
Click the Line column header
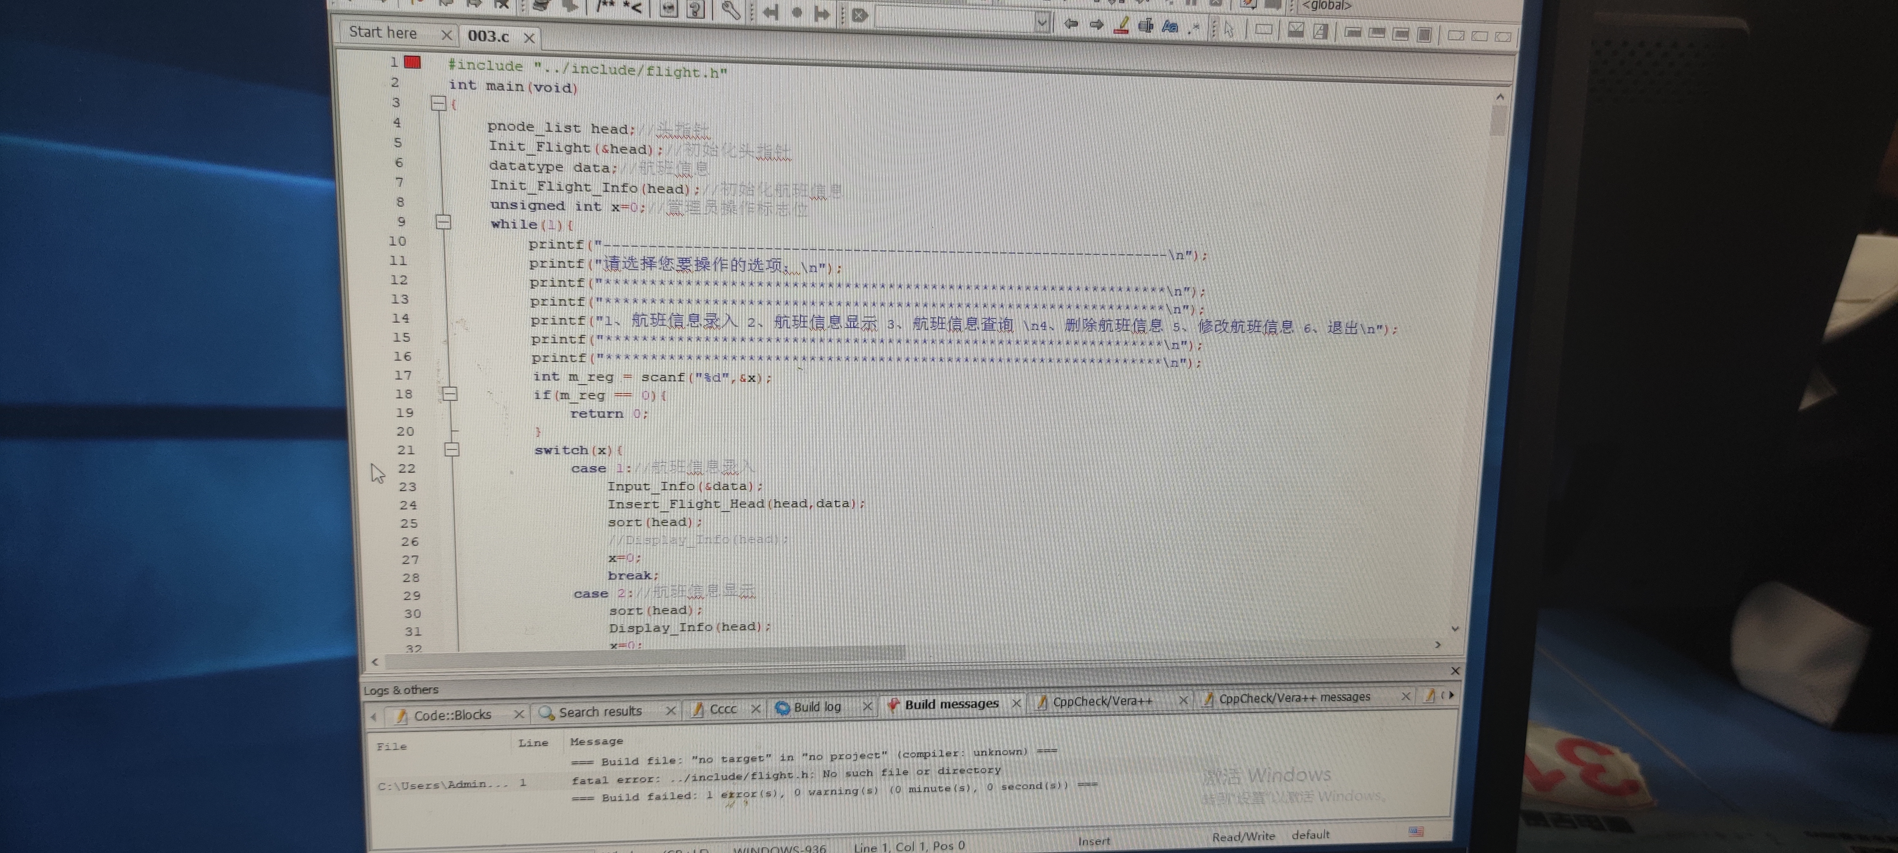point(533,743)
